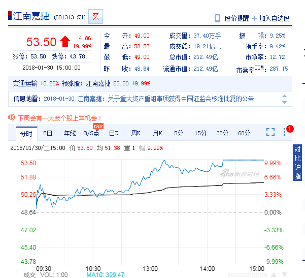Viewport: 305px width, 278px height.
Task: Open the B/S点 tab
Action: 91,133
